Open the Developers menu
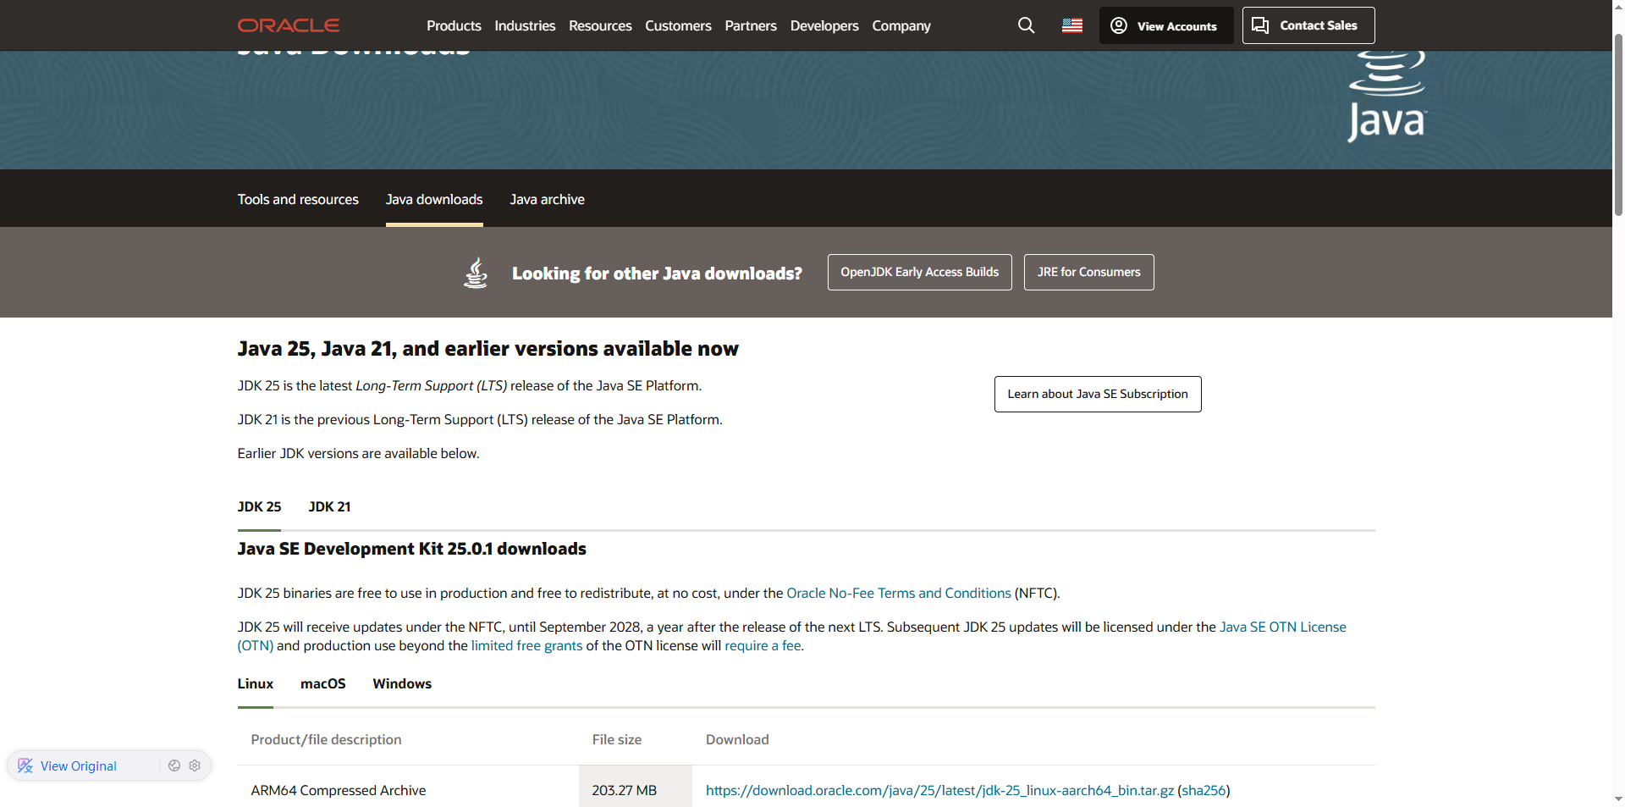The image size is (1625, 807). (x=824, y=25)
